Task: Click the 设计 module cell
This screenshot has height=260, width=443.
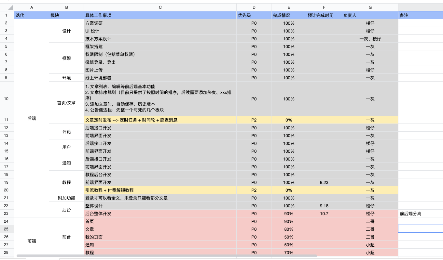Action: [x=66, y=31]
